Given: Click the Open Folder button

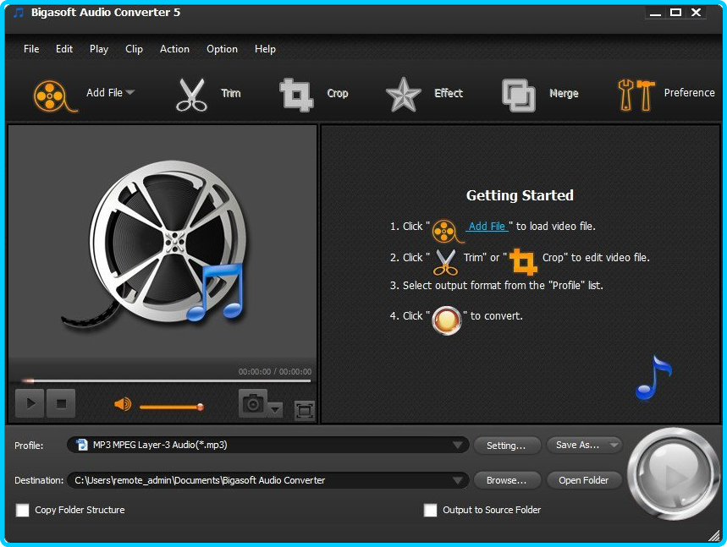Looking at the screenshot, I should [584, 480].
